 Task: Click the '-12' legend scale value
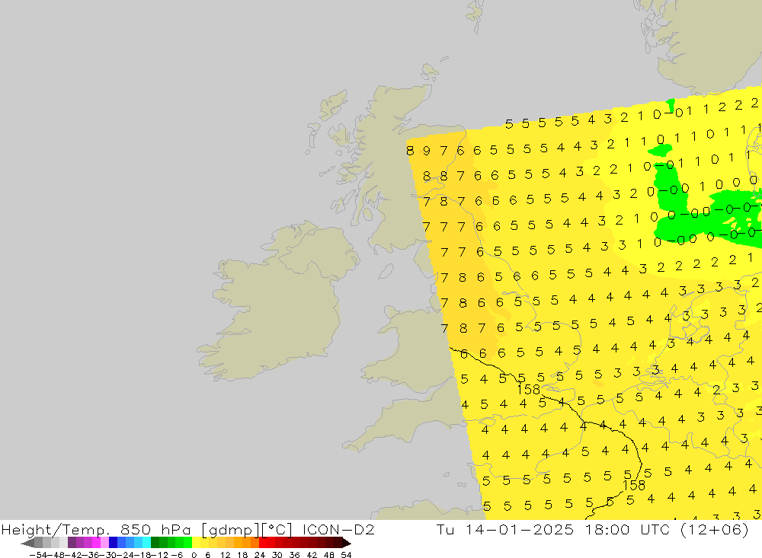(159, 555)
